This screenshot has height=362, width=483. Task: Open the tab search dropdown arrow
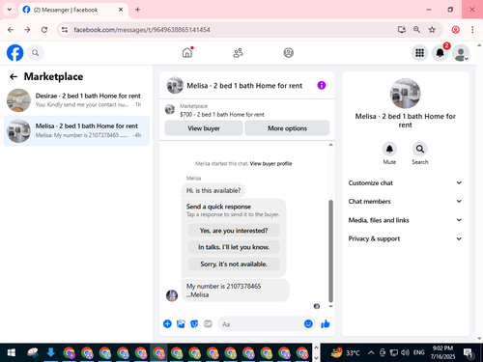[10, 10]
